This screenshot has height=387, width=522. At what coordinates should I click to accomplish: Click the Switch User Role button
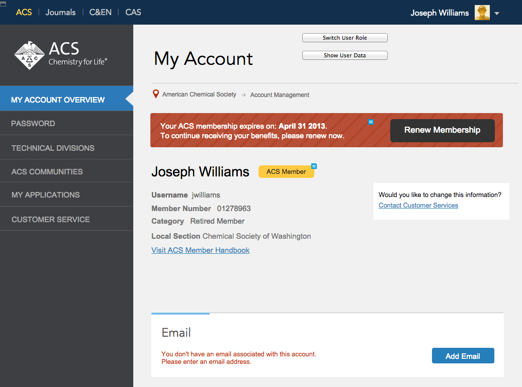(x=345, y=38)
